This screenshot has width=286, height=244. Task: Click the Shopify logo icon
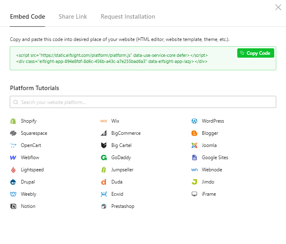click(13, 121)
